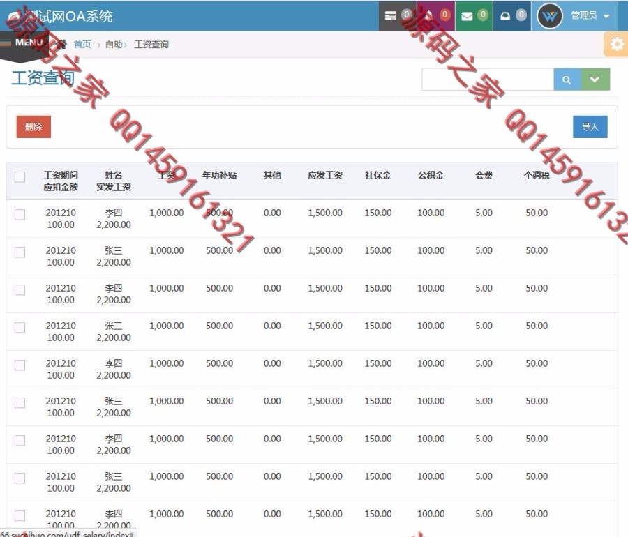The image size is (628, 537).
Task: Click the 删除 delete button
Action: coord(32,126)
